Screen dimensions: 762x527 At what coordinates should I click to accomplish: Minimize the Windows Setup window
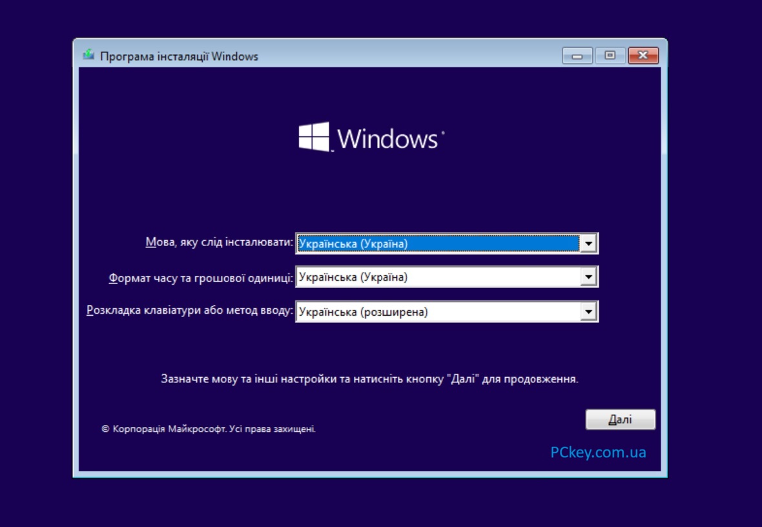577,56
